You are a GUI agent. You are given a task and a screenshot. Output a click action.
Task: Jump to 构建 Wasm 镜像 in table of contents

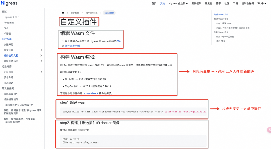coord(221,19)
